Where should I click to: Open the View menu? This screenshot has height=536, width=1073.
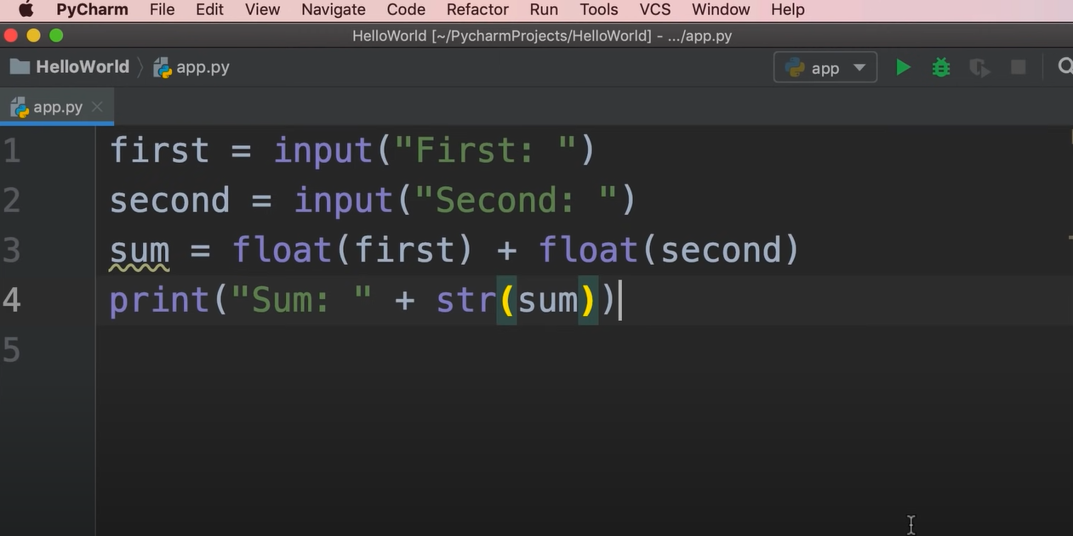pos(262,9)
